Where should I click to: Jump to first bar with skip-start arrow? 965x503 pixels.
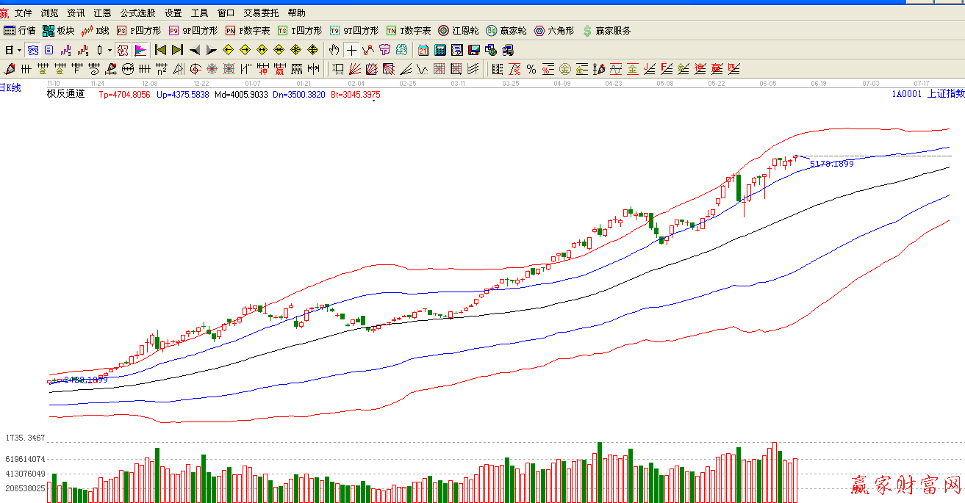[160, 50]
